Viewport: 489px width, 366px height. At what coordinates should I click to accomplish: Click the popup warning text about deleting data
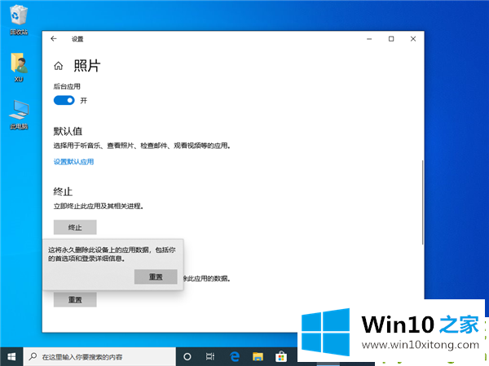point(112,254)
